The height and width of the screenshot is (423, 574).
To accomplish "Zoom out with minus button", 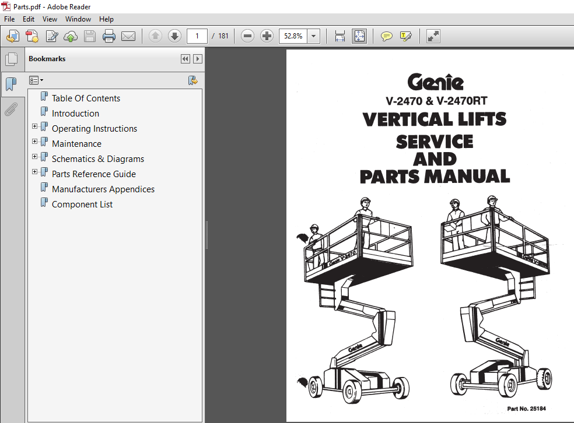I will 247,36.
